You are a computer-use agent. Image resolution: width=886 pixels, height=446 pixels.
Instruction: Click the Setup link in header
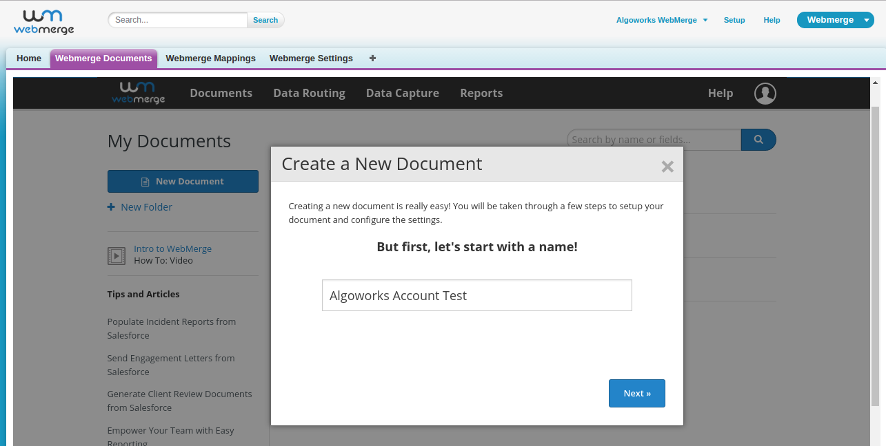coord(734,20)
